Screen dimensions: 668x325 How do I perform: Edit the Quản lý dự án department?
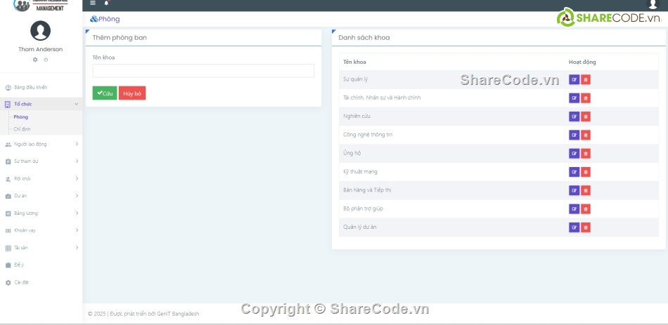574,227
